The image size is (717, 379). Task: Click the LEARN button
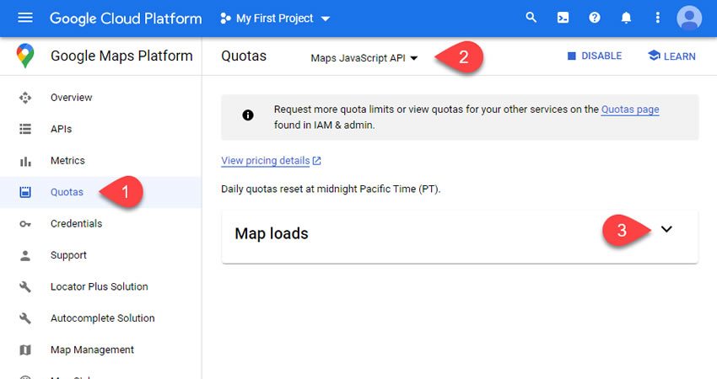[x=671, y=56]
